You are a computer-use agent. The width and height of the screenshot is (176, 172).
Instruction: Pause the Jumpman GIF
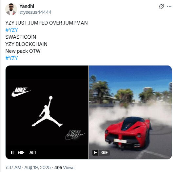click(x=12, y=152)
